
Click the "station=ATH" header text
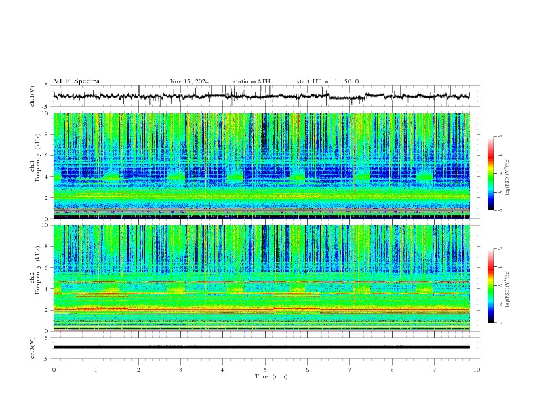252,81
